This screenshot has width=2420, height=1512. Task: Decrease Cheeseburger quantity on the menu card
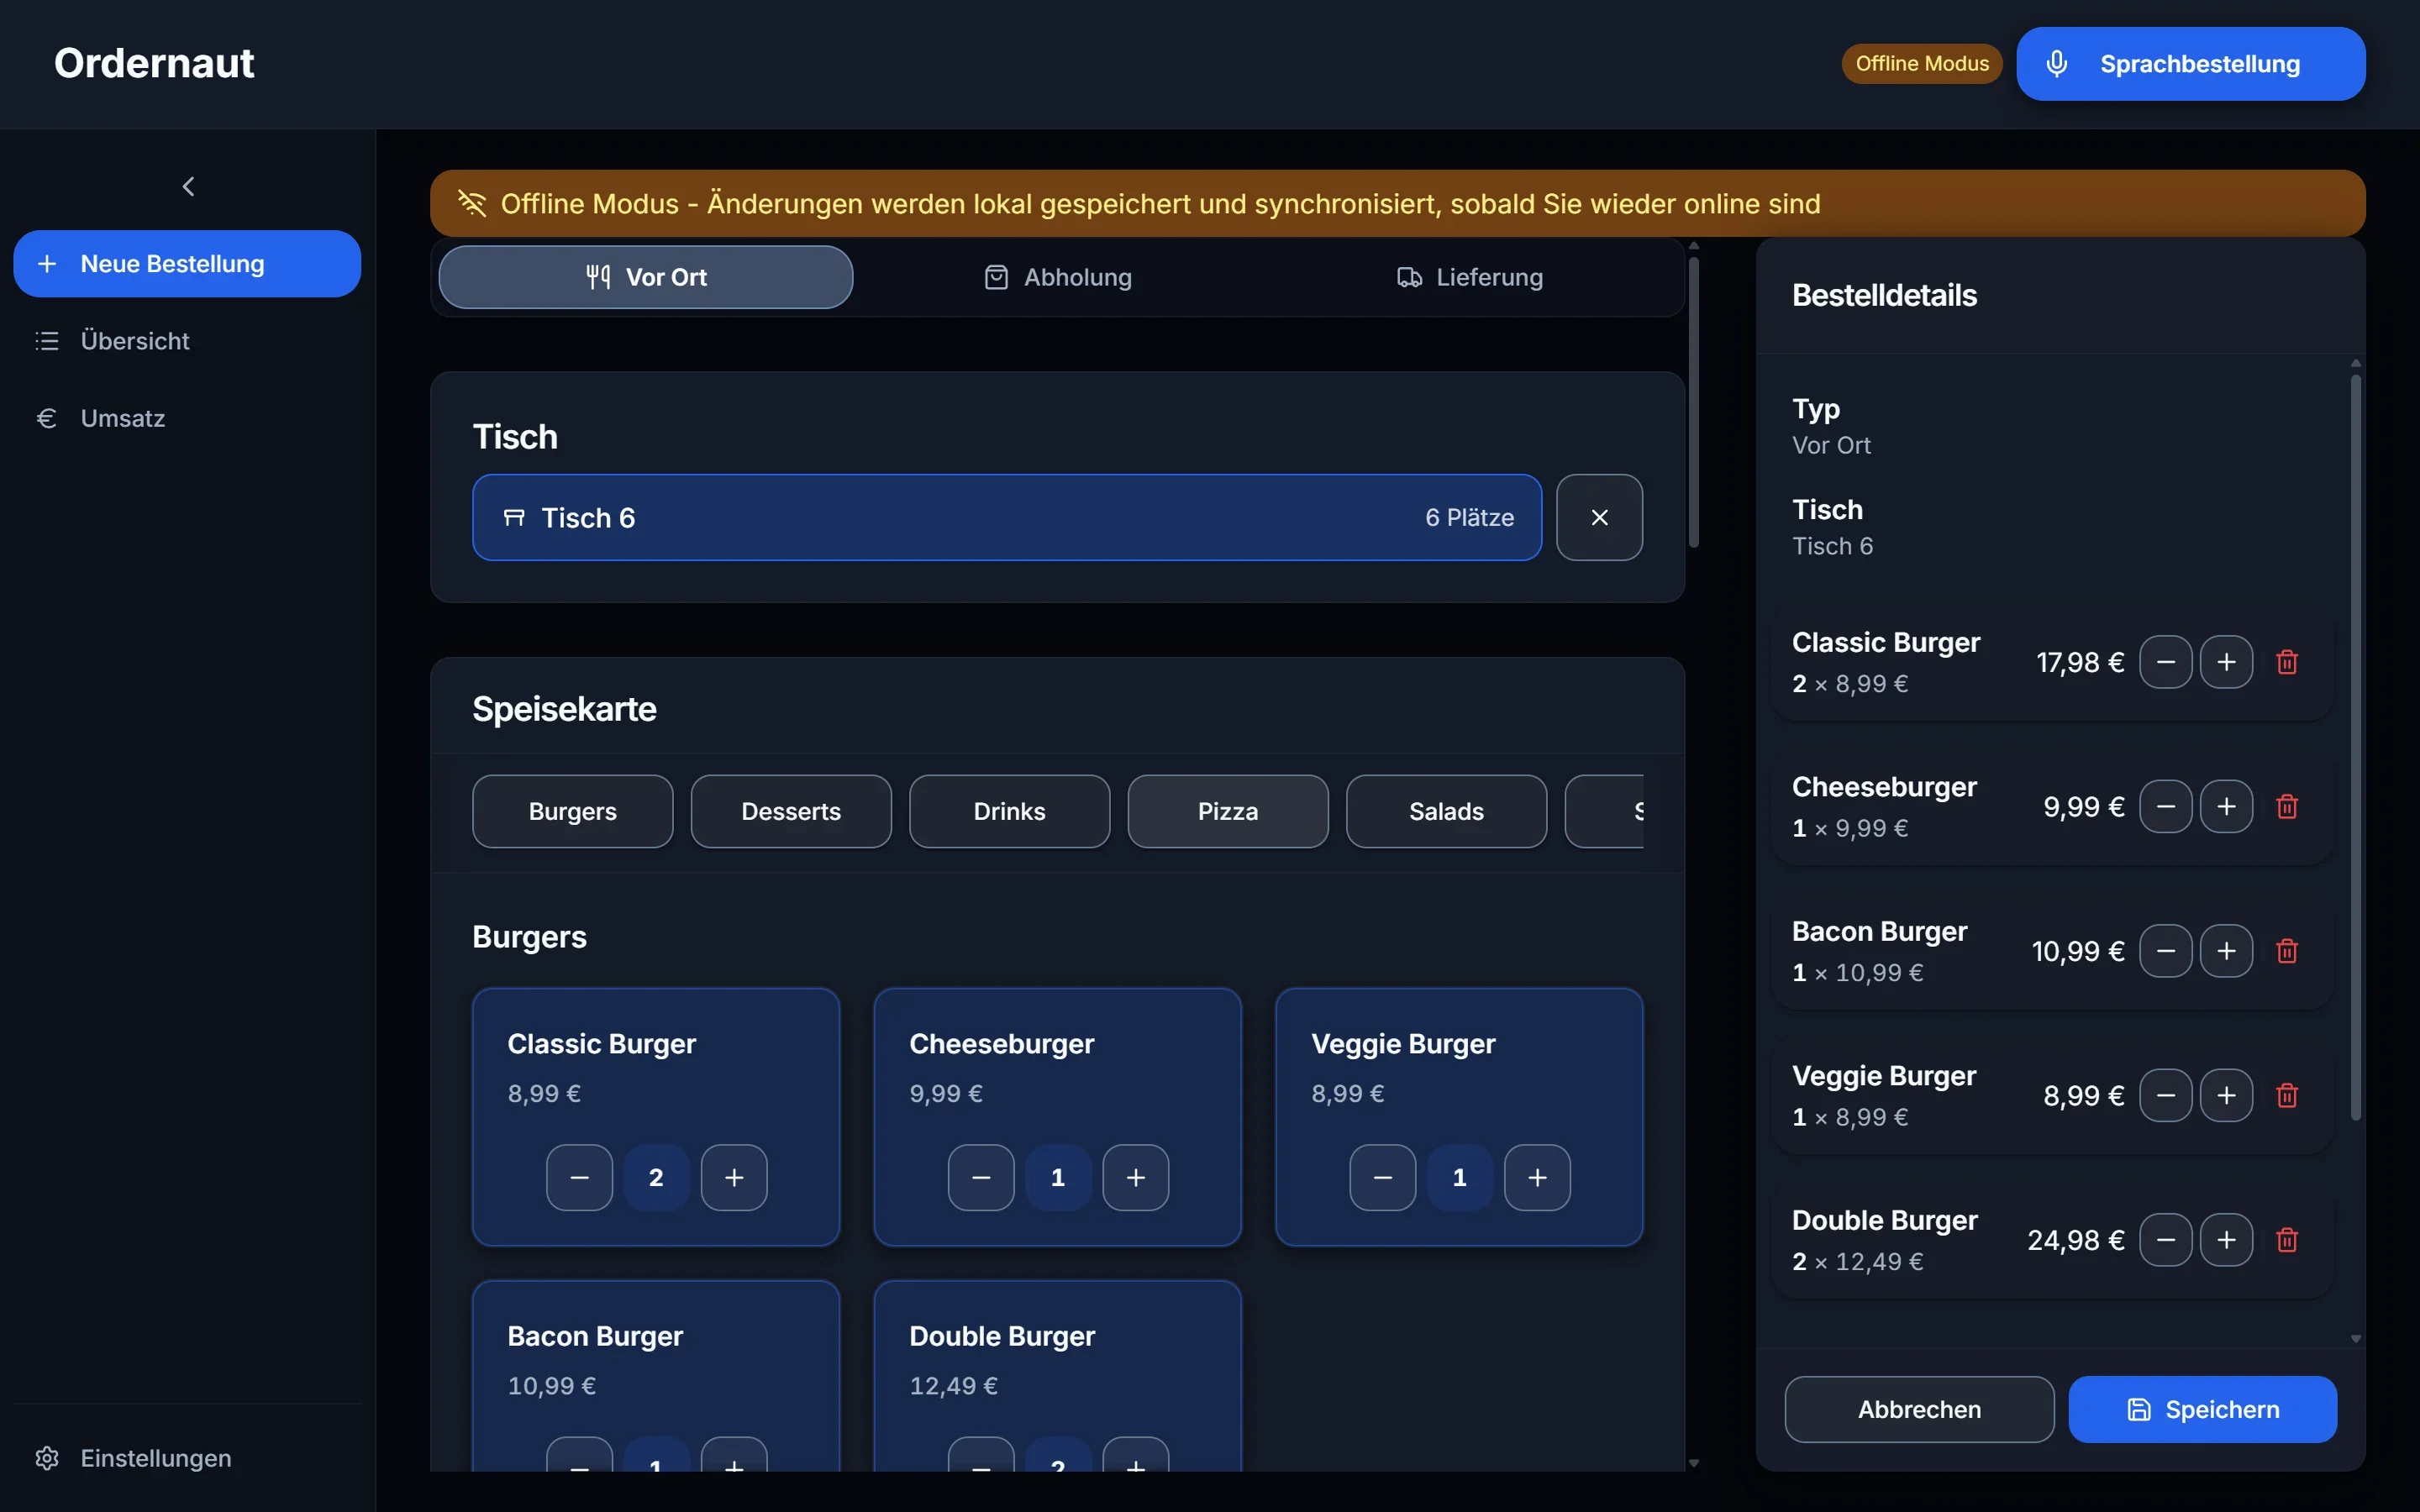tap(981, 1178)
